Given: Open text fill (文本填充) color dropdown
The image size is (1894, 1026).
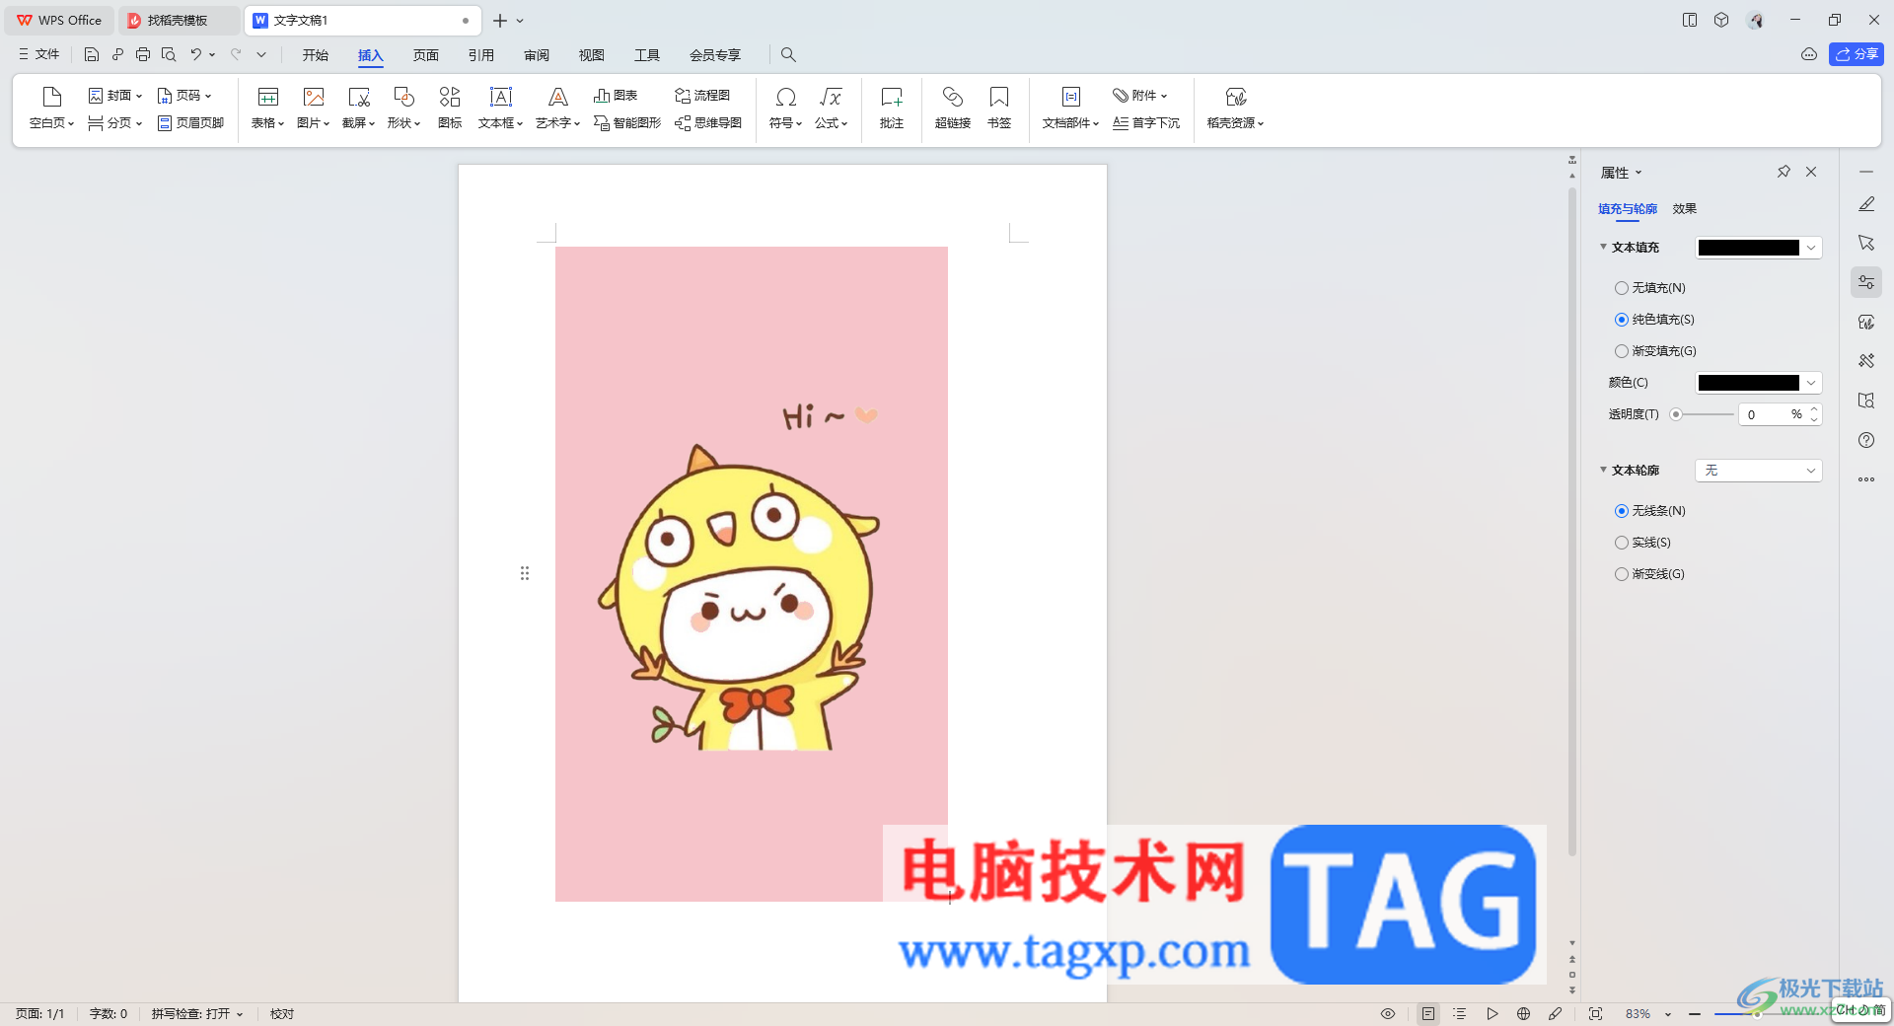Looking at the screenshot, I should pyautogui.click(x=1811, y=248).
